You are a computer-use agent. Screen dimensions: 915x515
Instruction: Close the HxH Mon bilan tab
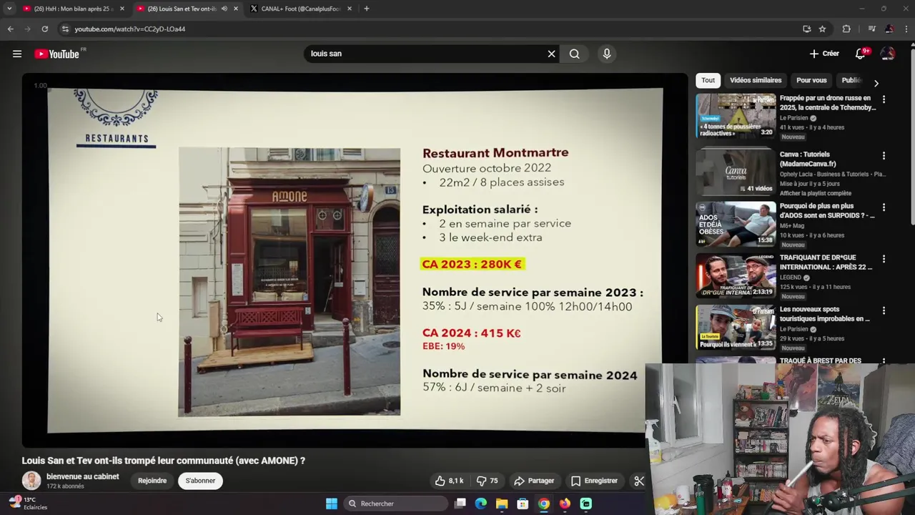point(122,9)
